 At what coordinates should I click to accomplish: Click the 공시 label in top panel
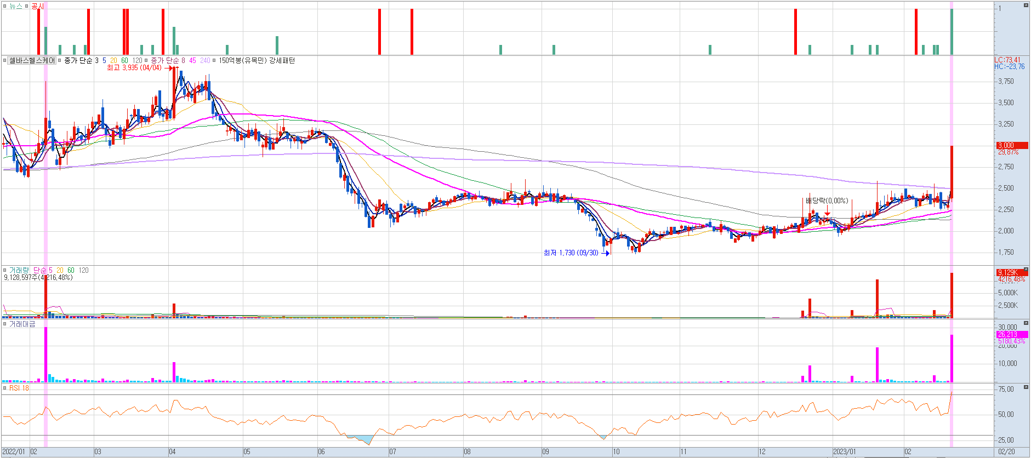point(37,6)
